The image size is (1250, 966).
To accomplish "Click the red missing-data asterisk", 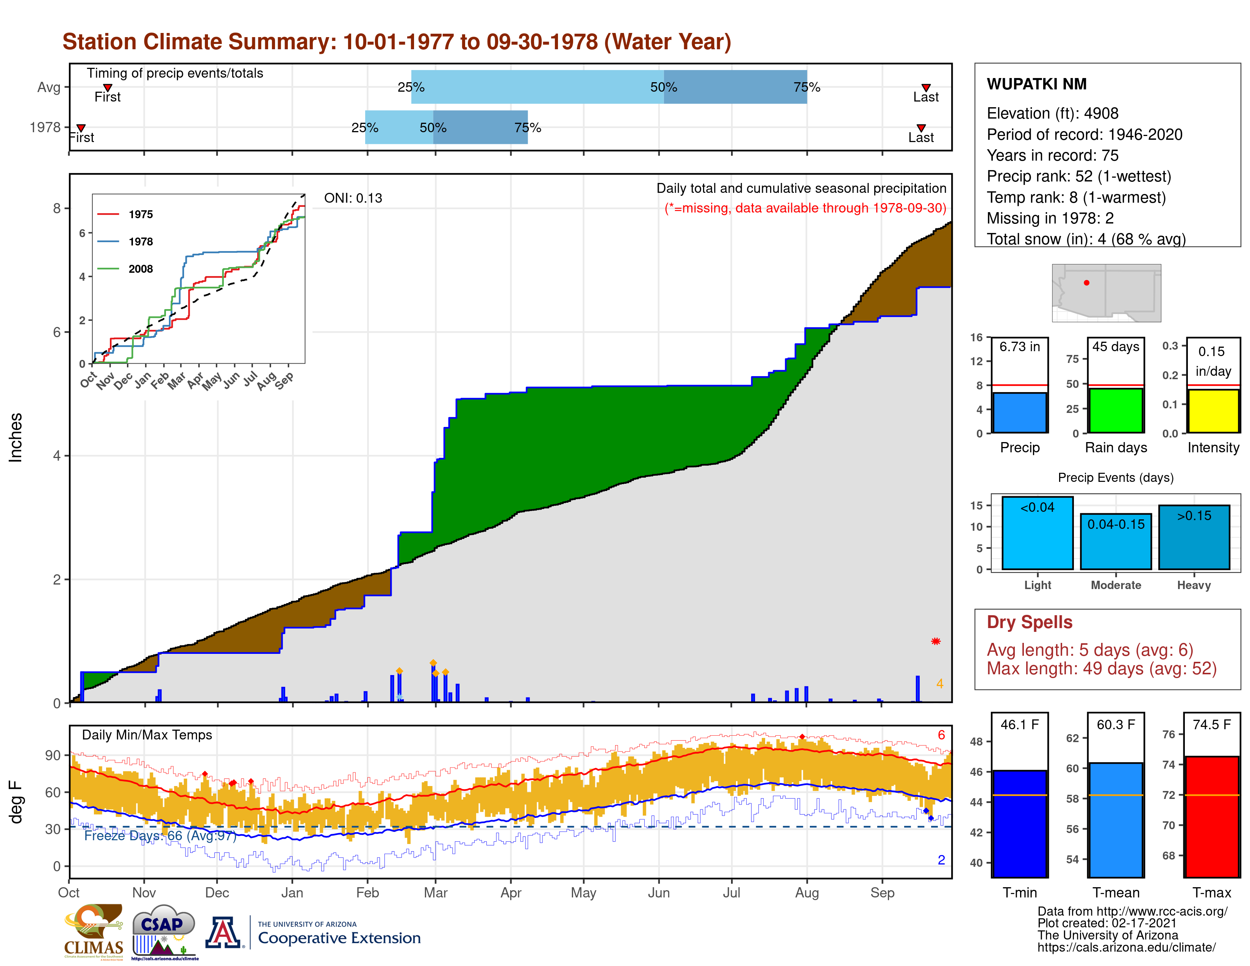I will (936, 641).
